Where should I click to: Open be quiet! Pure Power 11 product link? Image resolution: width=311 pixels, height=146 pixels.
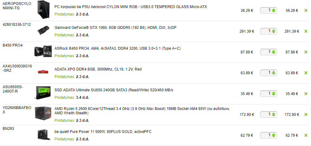[103, 131]
